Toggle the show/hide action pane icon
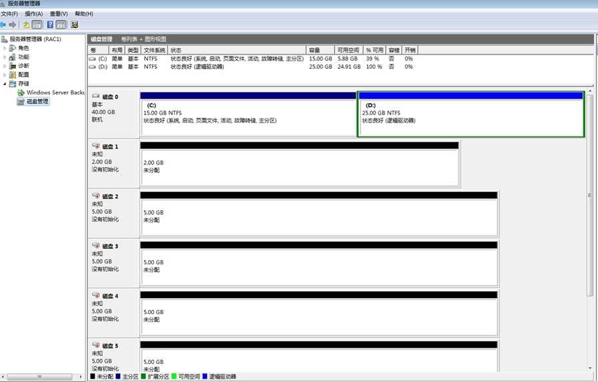The image size is (598, 382). (61, 25)
